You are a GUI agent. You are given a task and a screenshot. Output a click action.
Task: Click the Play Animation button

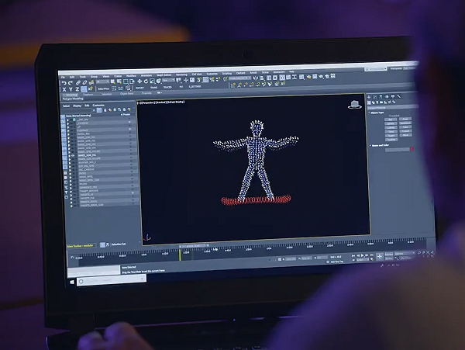point(363,255)
